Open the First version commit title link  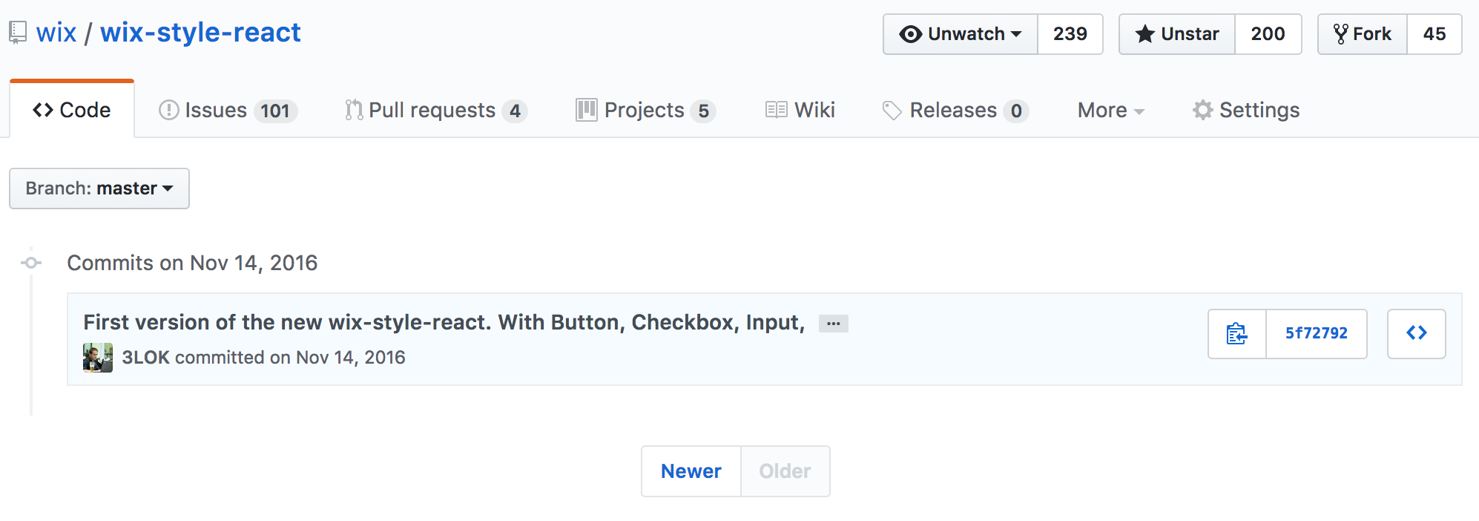[444, 322]
